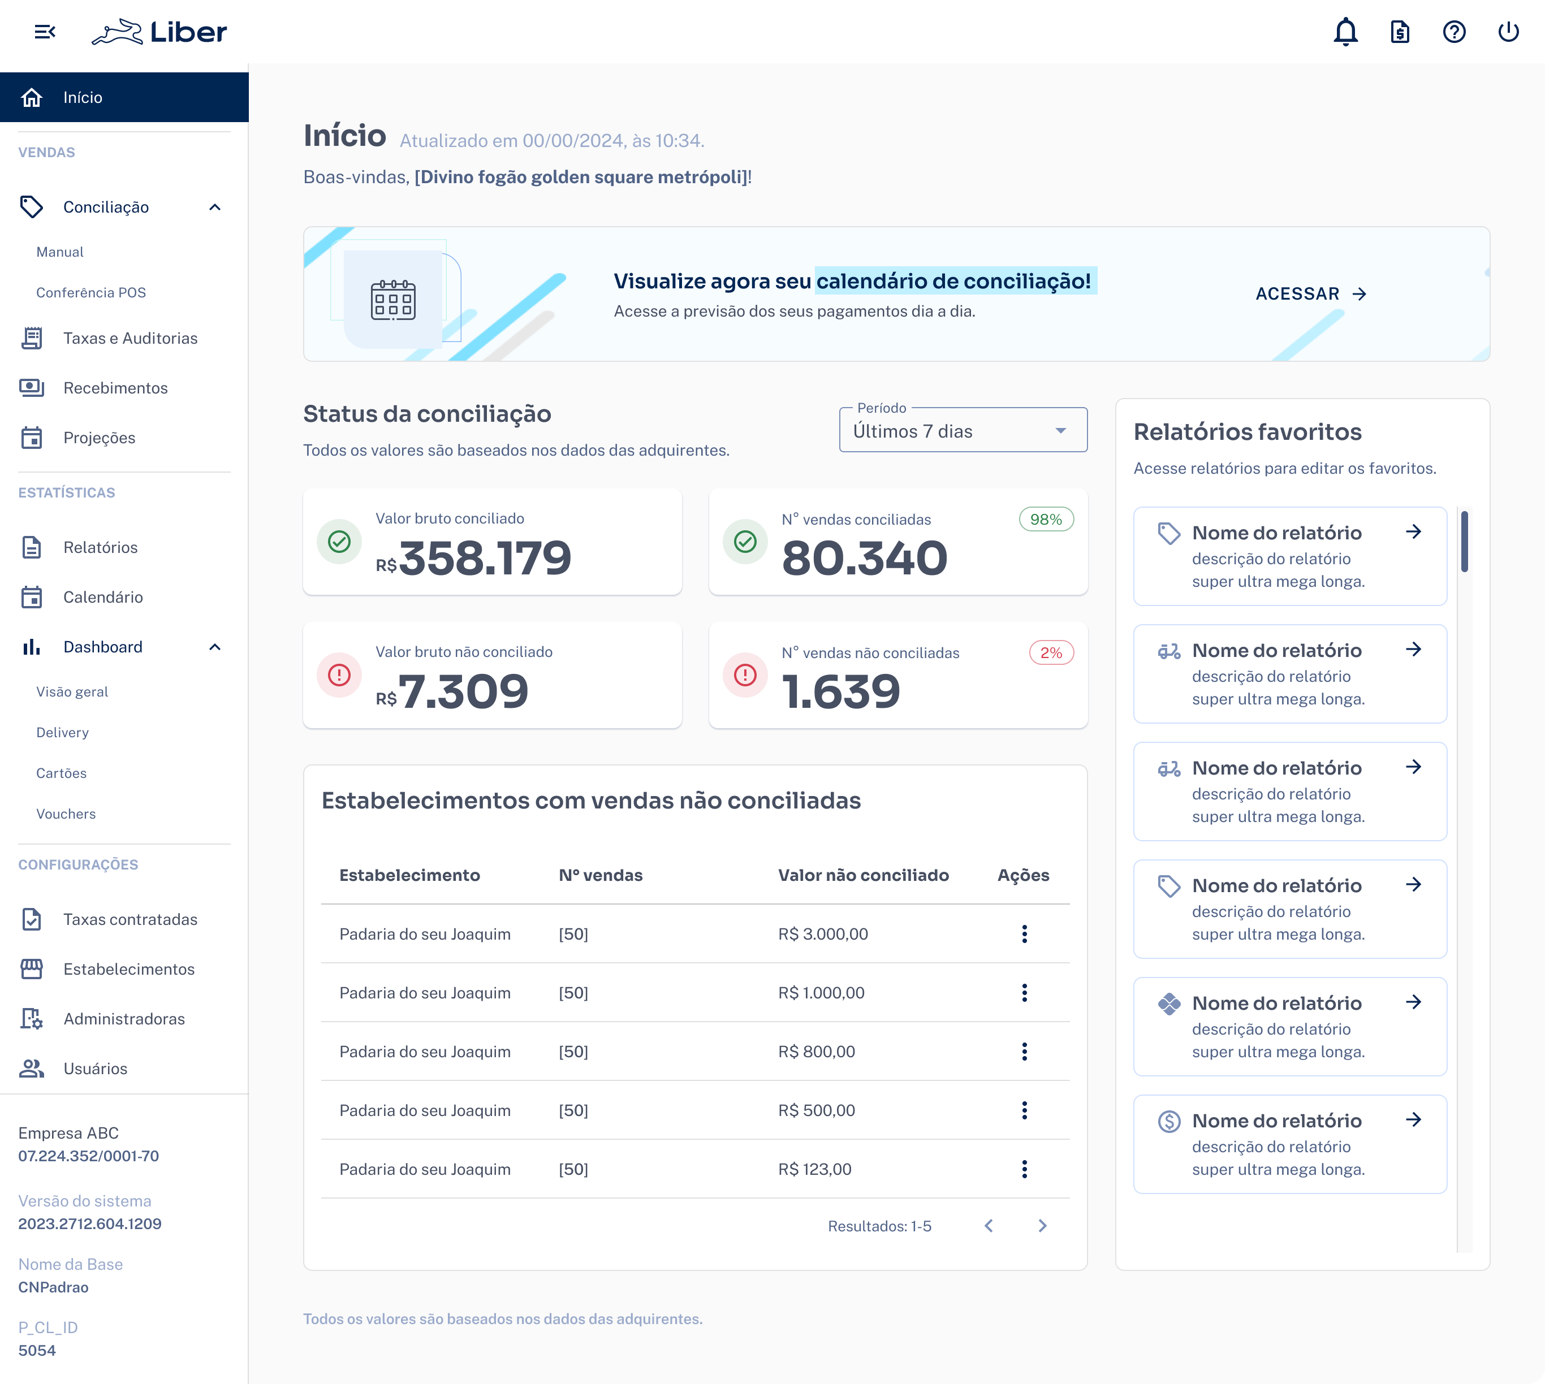
Task: Open Taxas e Auditorias menu item
Action: (130, 339)
